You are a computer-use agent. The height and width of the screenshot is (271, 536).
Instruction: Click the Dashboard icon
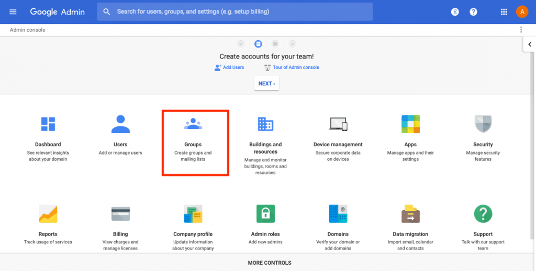[x=48, y=124]
